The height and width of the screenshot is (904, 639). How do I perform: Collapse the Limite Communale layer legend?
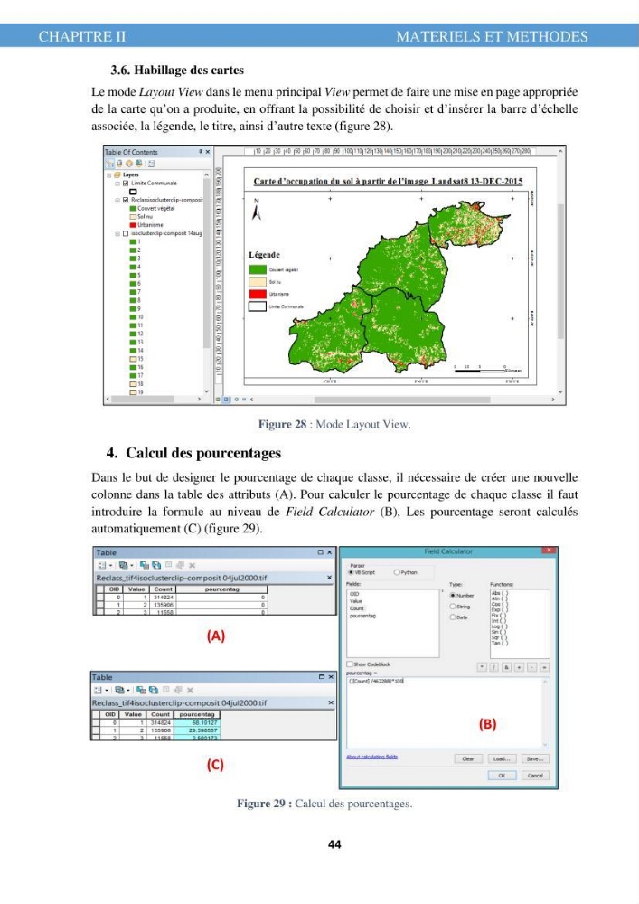(117, 184)
